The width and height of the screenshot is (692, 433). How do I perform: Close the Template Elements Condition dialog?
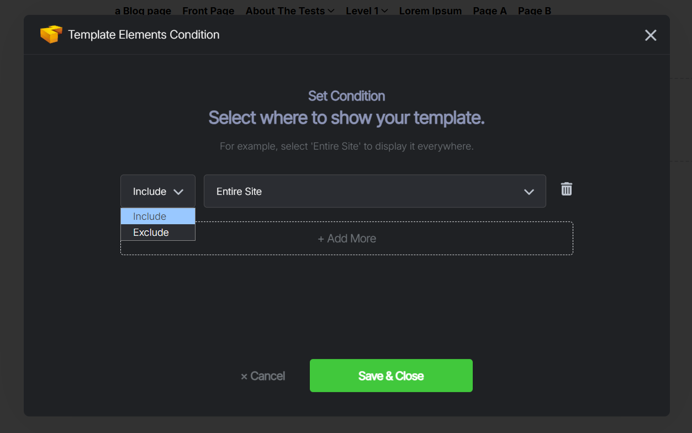(651, 35)
